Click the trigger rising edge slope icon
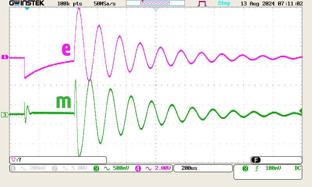 [x=257, y=168]
